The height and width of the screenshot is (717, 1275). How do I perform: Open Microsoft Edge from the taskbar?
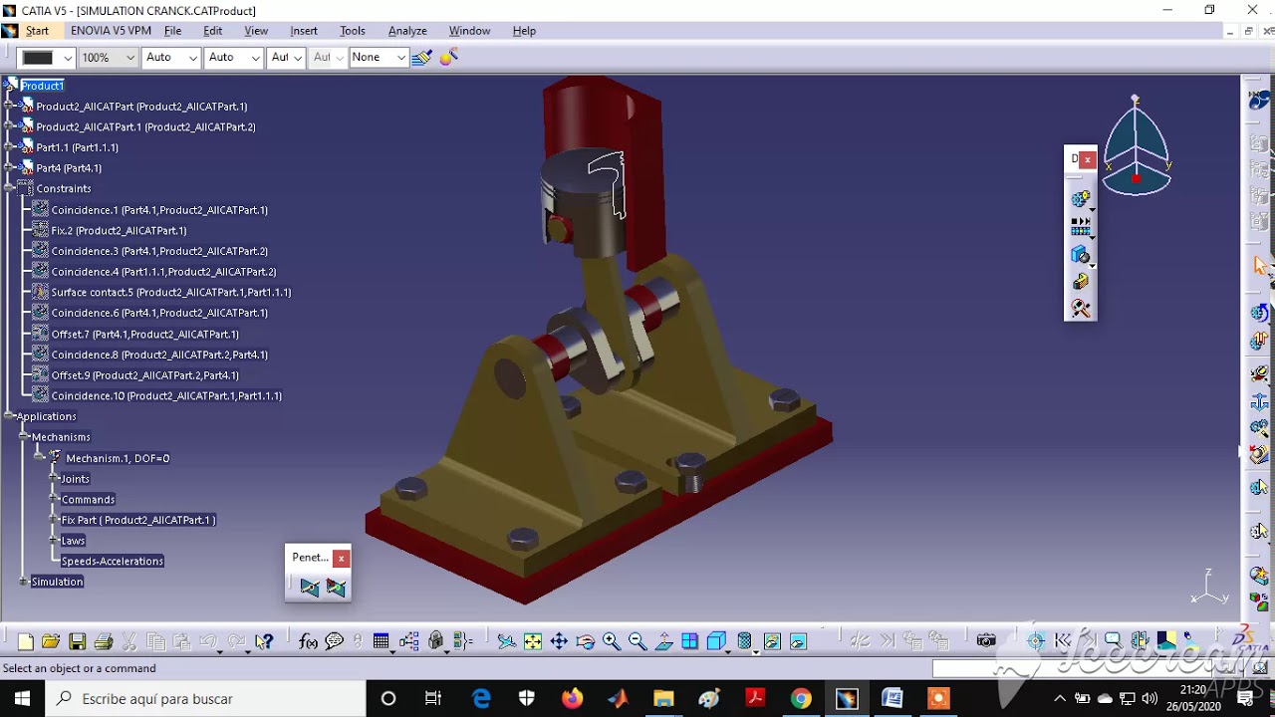pos(481,699)
